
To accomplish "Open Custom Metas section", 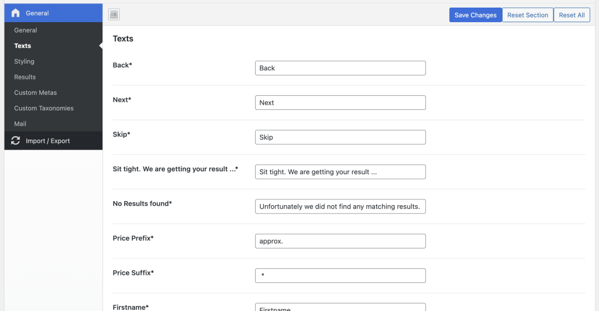I will (x=36, y=92).
